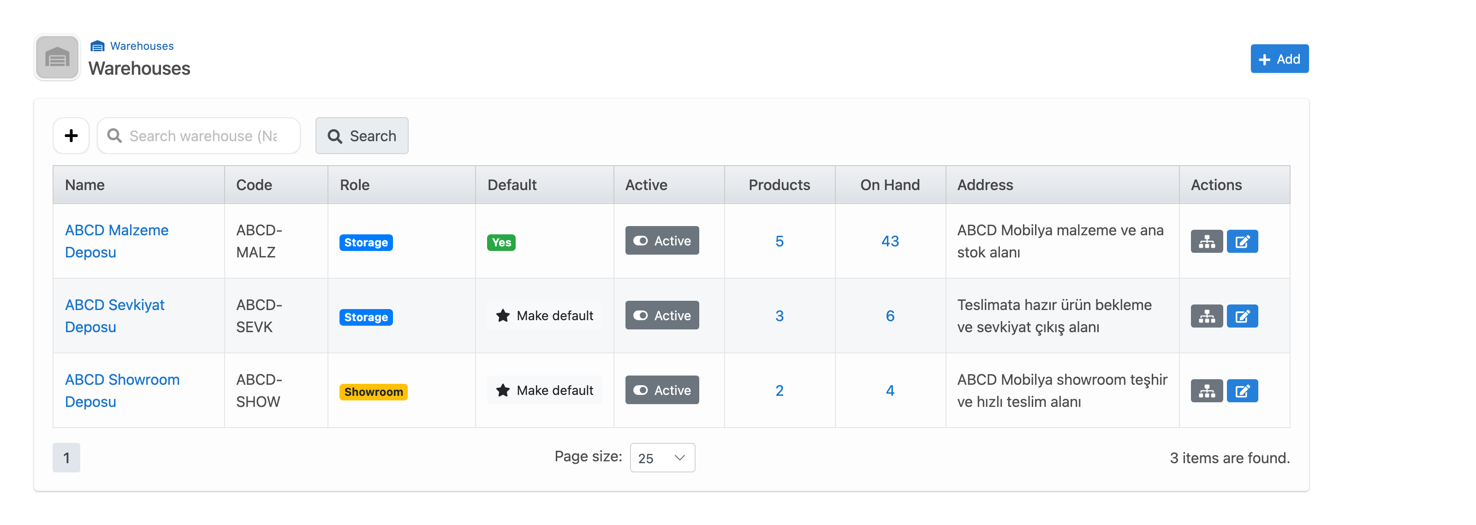Make ABCD Sevkiyat Deposu the default
Image resolution: width=1476 pixels, height=525 pixels.
coord(544,315)
